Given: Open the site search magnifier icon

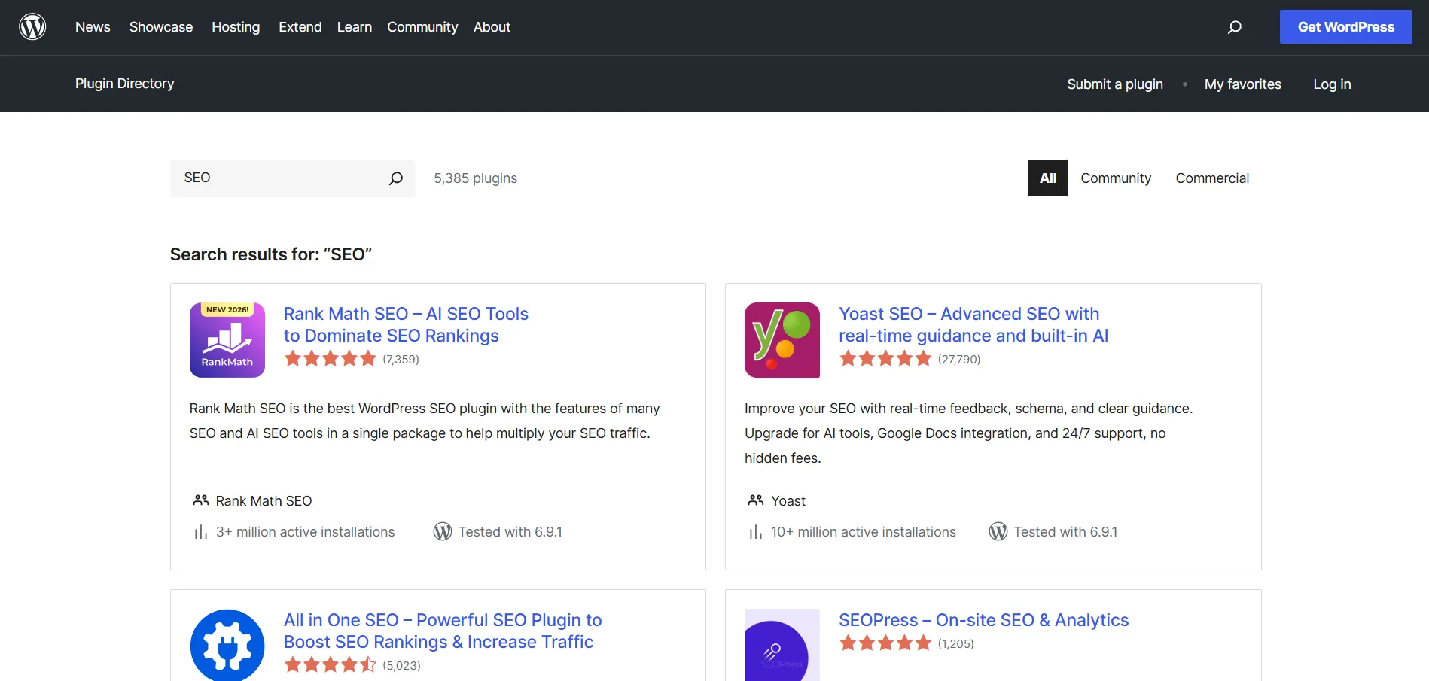Looking at the screenshot, I should tap(1234, 27).
